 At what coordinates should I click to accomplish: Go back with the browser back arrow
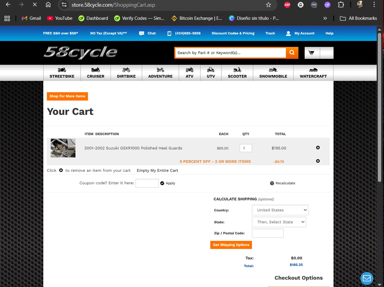(8, 5)
